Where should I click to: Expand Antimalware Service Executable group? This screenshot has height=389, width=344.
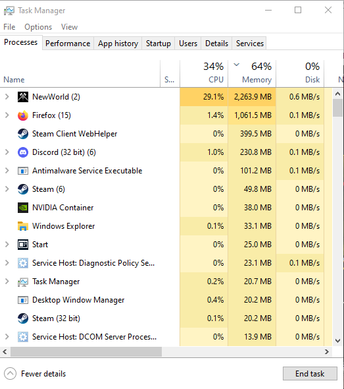pos(7,171)
